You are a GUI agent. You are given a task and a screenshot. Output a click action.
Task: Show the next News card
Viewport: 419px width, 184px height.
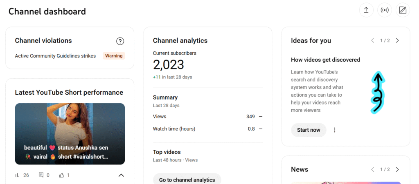coord(397,169)
